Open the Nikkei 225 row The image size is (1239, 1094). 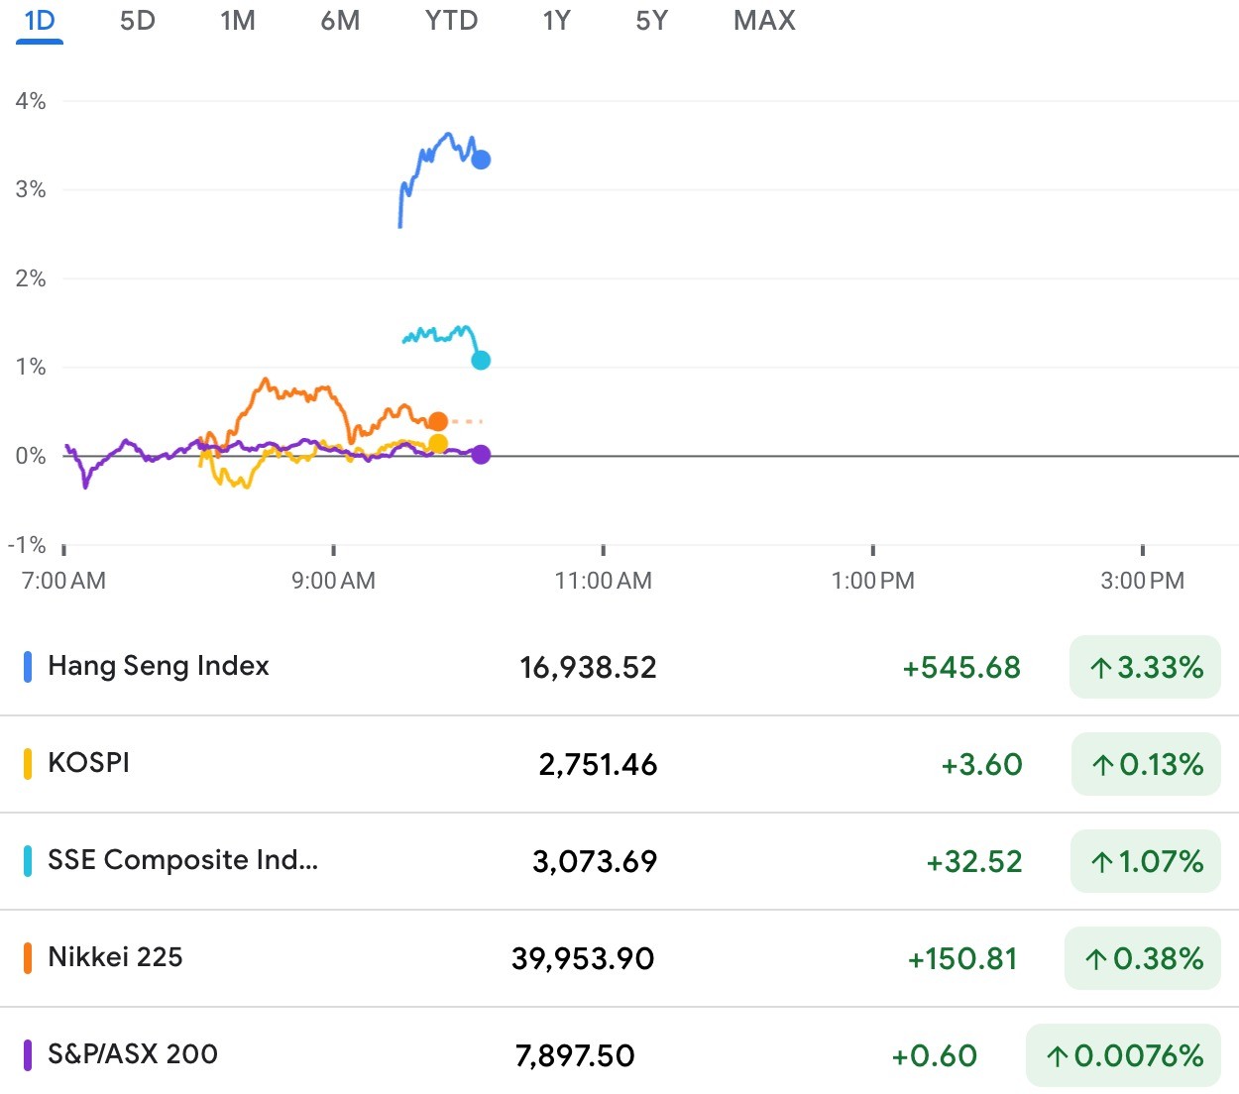[x=619, y=958]
